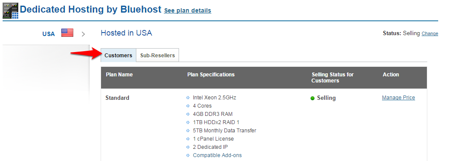
Task: Switch to the Sub-Resellers tab
Action: [157, 55]
